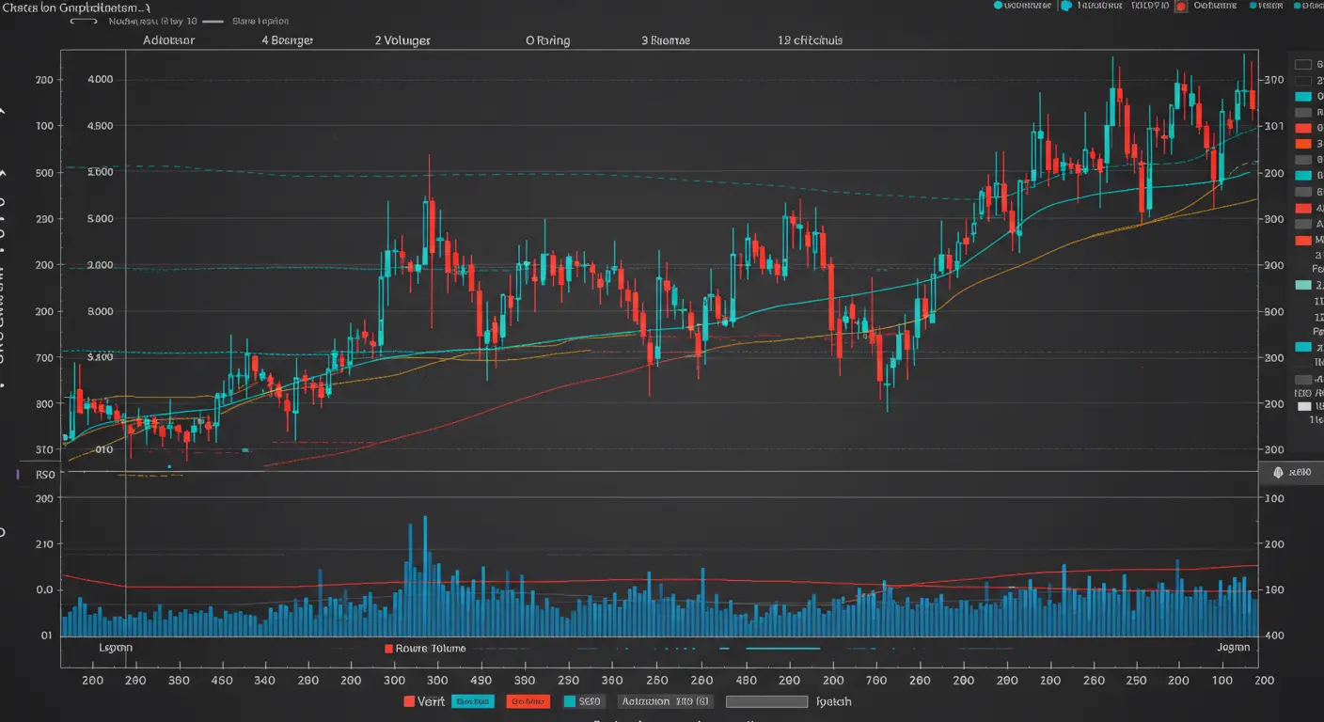Click the empty gray input field near 'Ipatah'
The image size is (1324, 722).
[766, 701]
